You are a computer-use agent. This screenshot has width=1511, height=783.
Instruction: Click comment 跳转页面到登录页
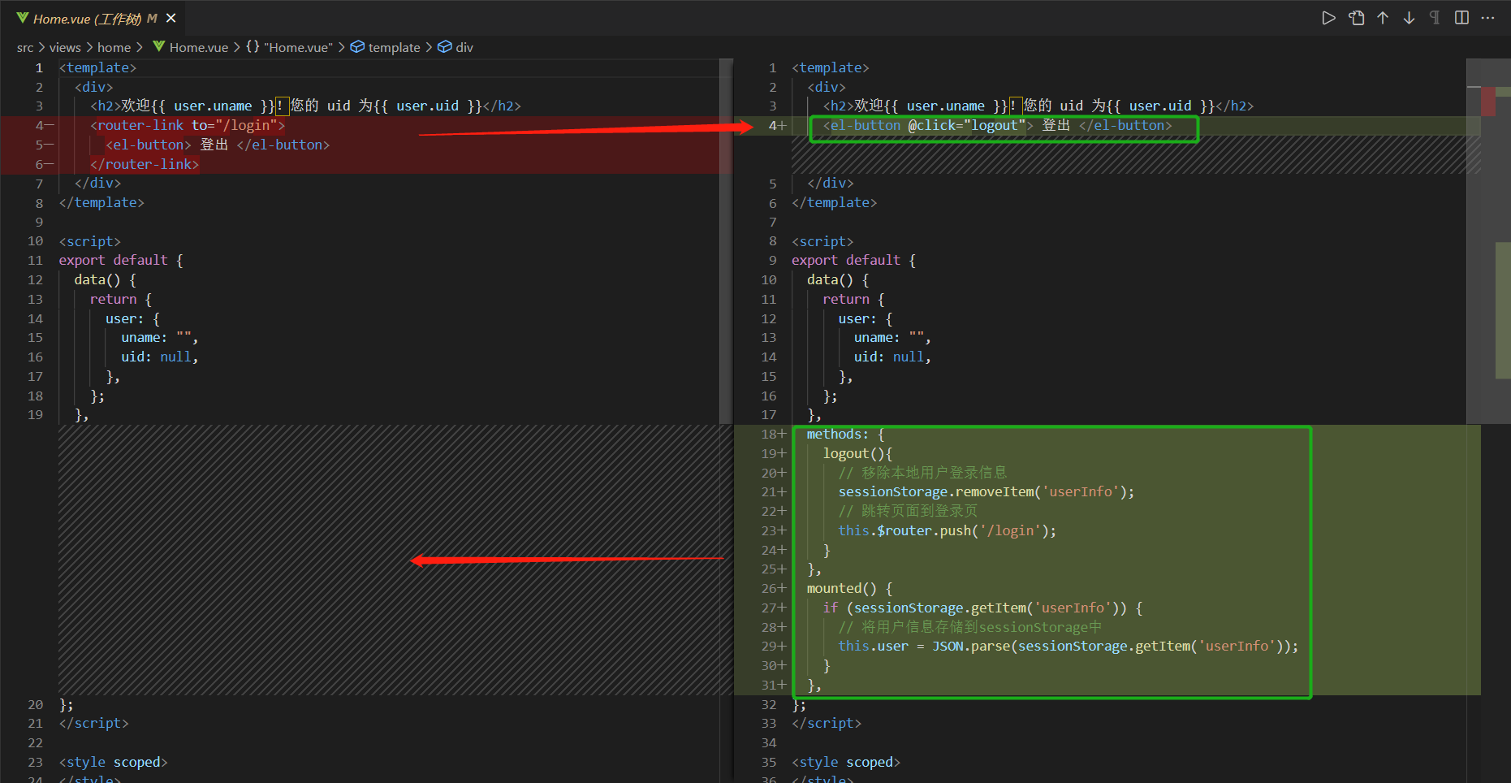pos(908,512)
